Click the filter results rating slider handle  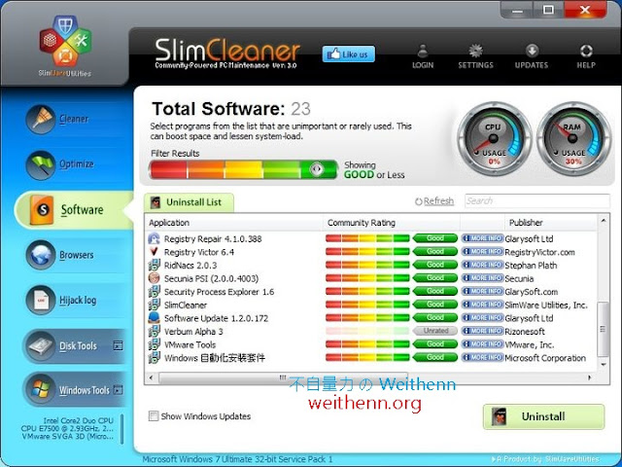click(x=317, y=169)
